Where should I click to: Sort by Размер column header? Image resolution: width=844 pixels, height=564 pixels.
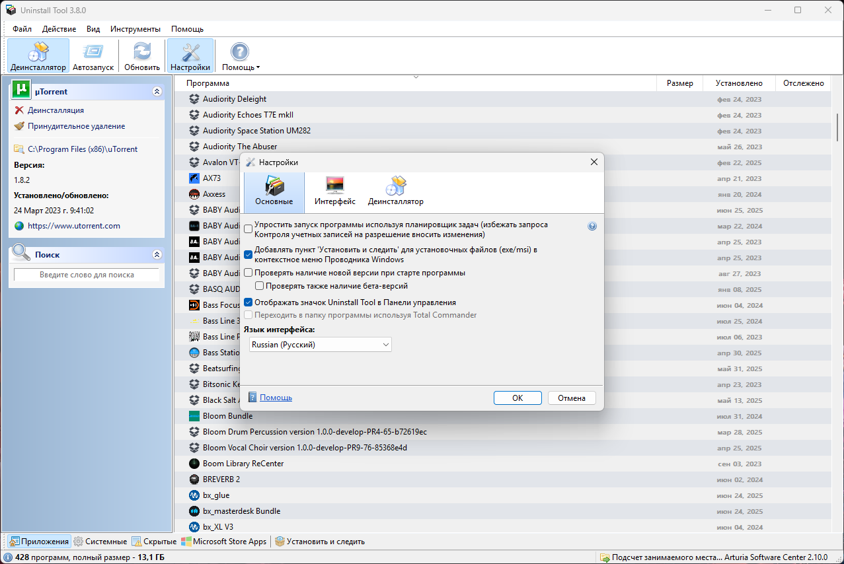679,83
